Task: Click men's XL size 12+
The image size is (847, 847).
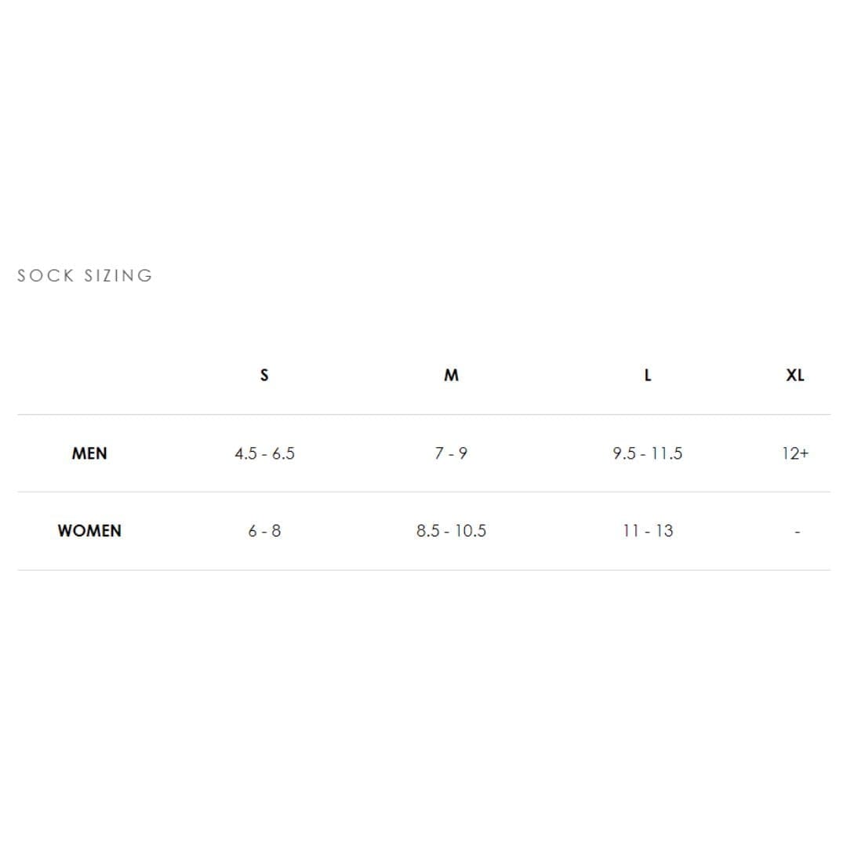Action: 795,453
